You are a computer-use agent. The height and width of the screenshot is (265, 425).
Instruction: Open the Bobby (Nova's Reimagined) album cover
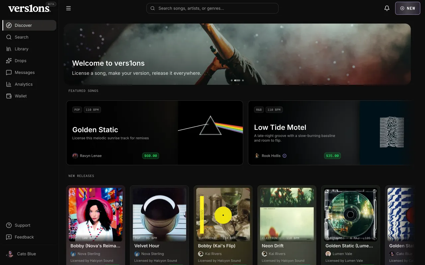[96, 214]
